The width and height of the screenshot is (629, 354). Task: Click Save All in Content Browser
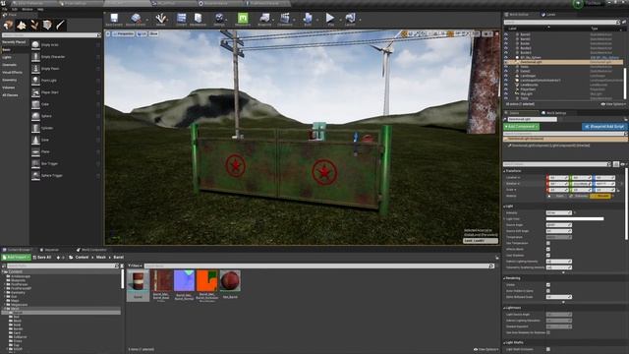[x=42, y=258]
